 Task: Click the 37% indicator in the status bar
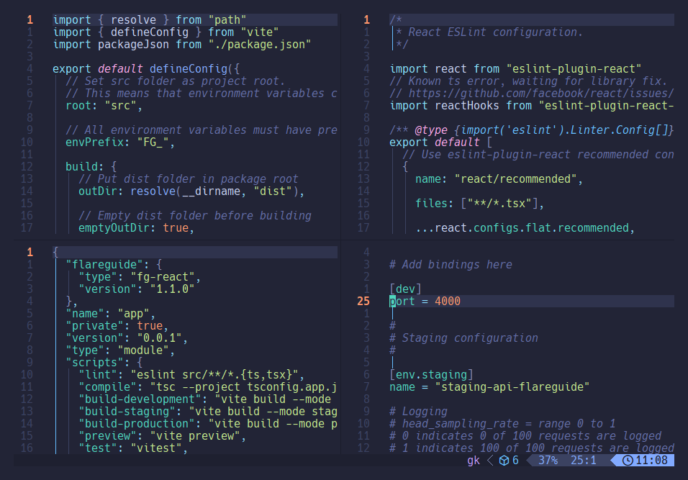548,461
